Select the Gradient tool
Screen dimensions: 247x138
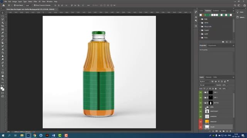point(3,53)
